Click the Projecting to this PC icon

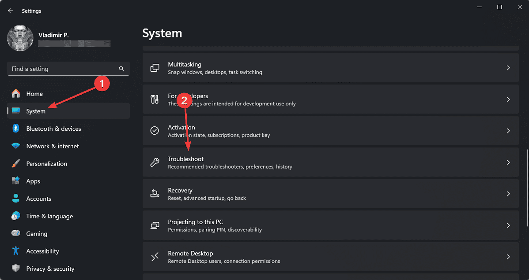(155, 225)
